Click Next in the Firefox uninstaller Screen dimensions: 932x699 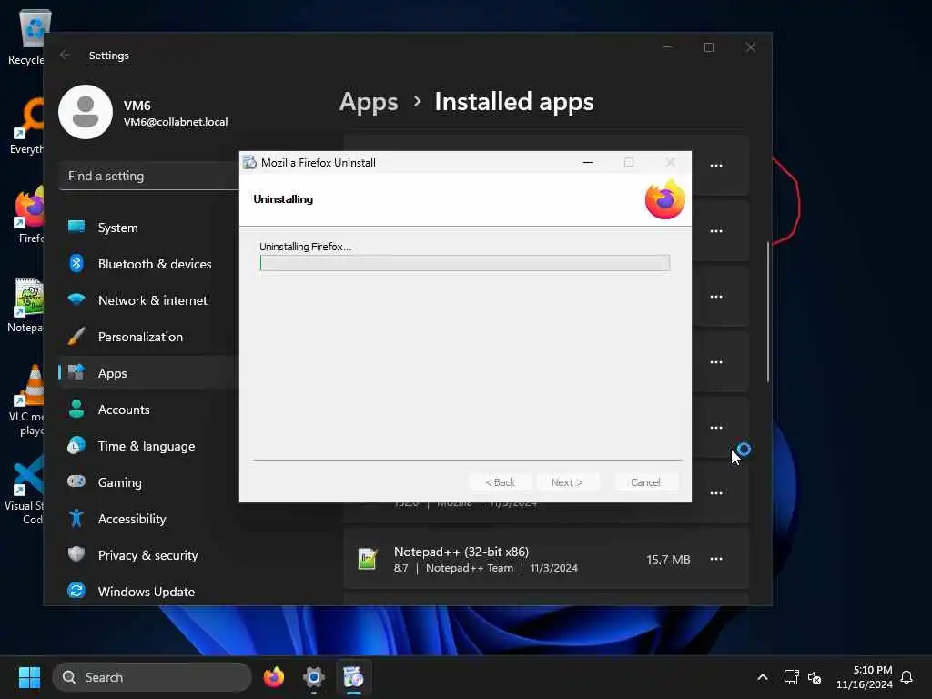tap(567, 482)
